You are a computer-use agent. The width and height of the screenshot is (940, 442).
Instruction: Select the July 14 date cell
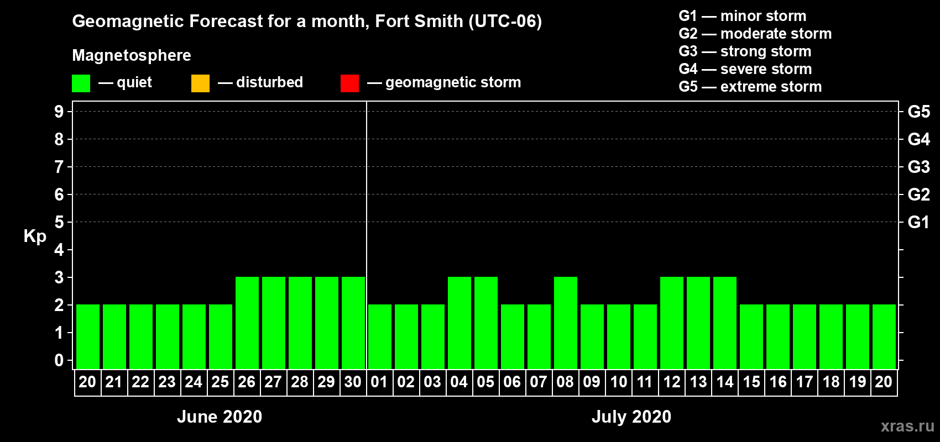tap(724, 382)
